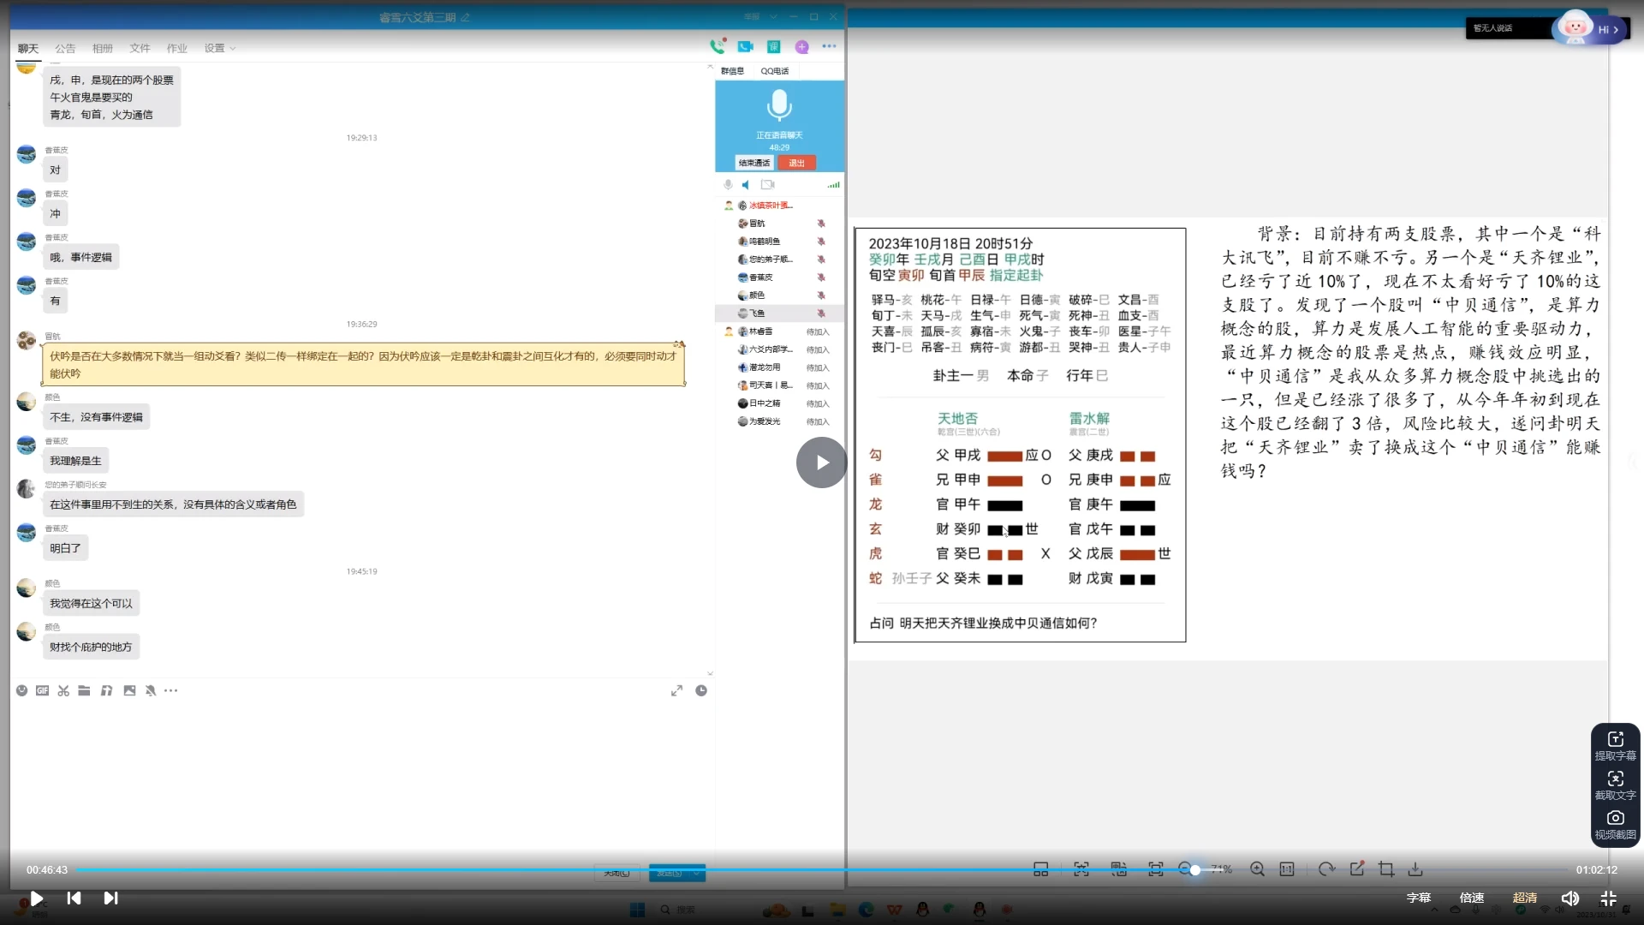Toggle the microphone in voice call panel
Screen dimensions: 1644x925
click(728, 184)
